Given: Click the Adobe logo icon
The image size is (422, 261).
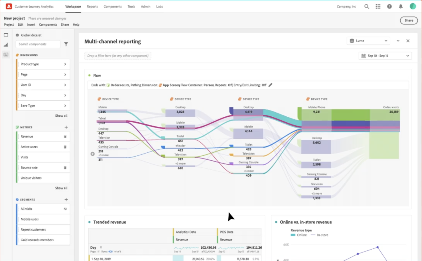Looking at the screenshot, I should pyautogui.click(x=9, y=6).
